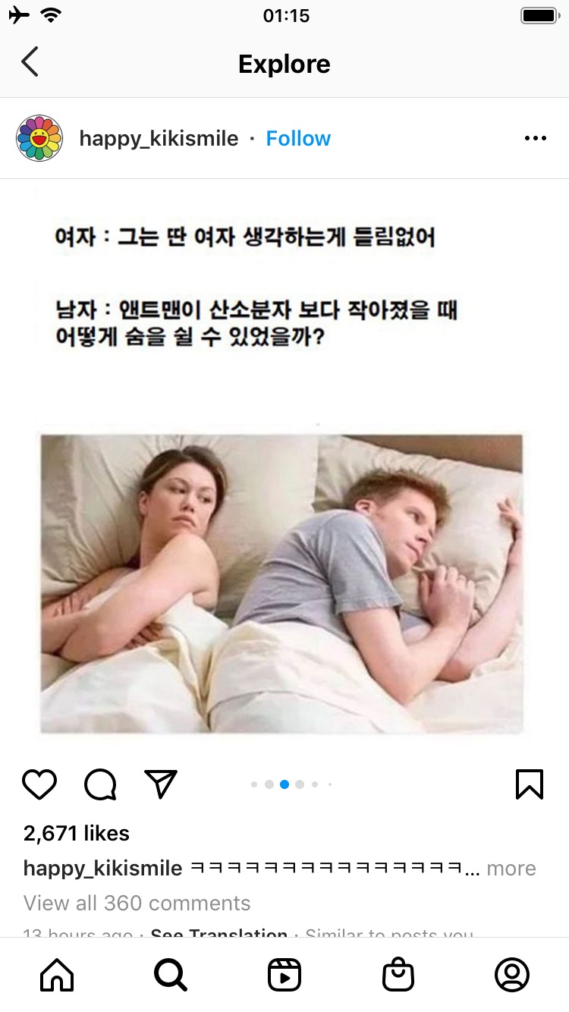View all 360 comments

click(x=137, y=904)
